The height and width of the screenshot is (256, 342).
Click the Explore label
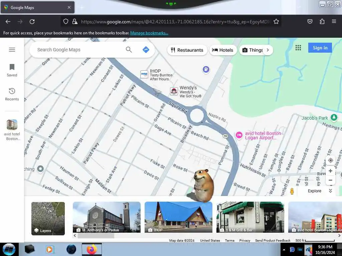[314, 191]
